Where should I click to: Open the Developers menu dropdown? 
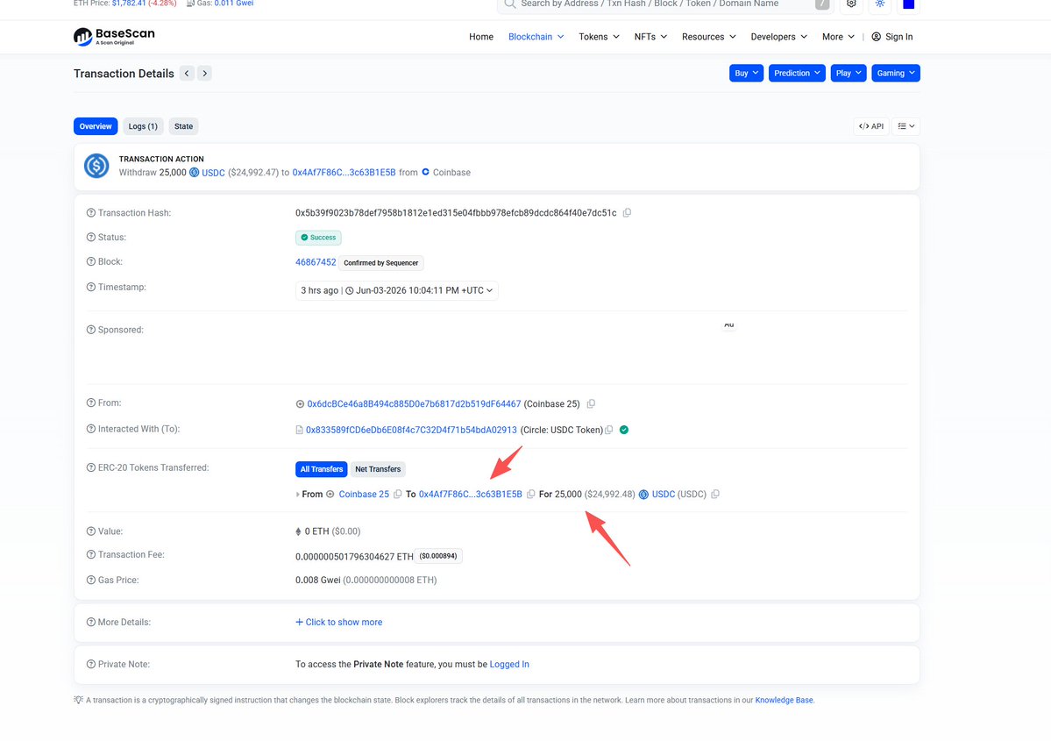point(778,37)
